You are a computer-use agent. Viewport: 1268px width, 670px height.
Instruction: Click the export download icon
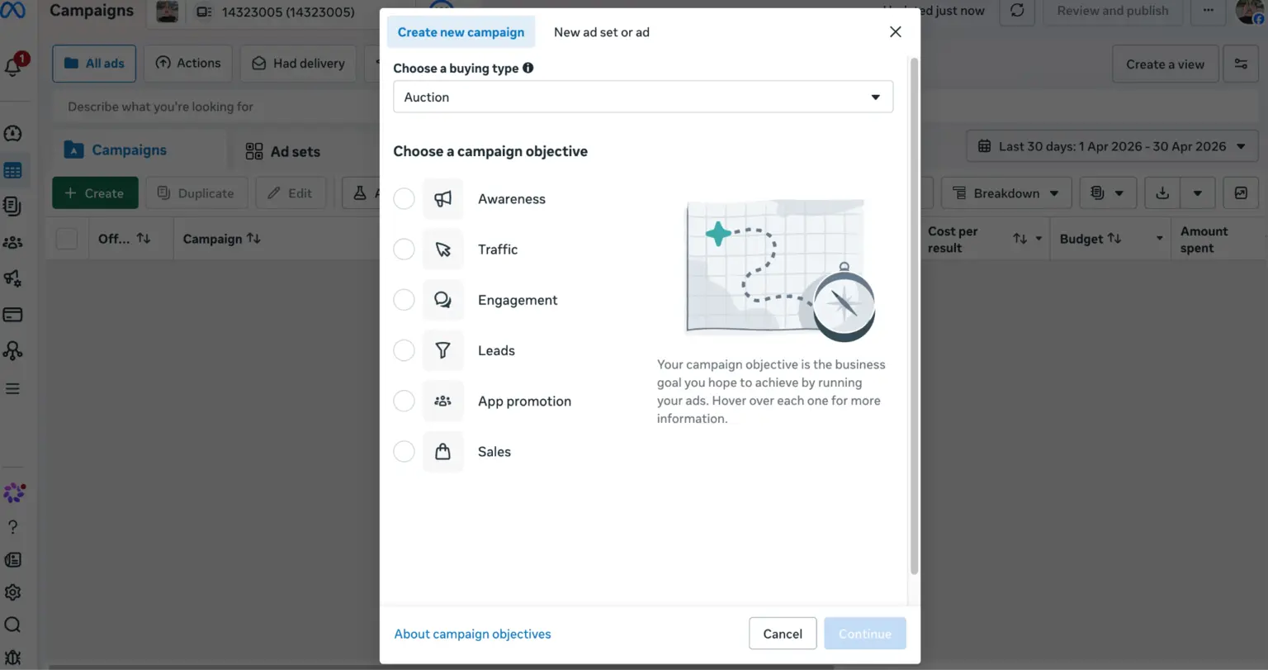coord(1162,193)
